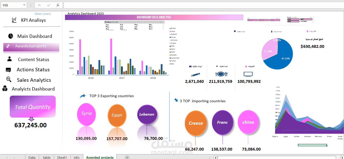Screen dimensions: 344x159
Task: Click the Total Quantity purple card
Action: [x=33, y=107]
